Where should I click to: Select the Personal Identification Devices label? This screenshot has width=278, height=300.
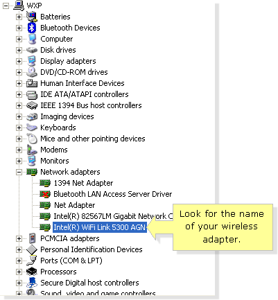point(92,249)
